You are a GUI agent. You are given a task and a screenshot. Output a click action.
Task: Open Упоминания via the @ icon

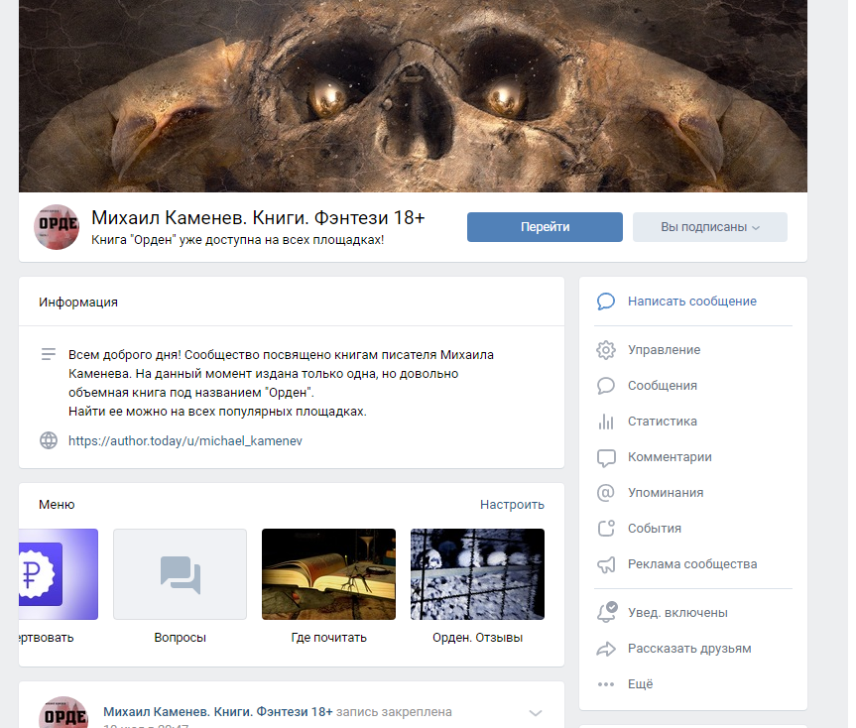click(x=605, y=493)
